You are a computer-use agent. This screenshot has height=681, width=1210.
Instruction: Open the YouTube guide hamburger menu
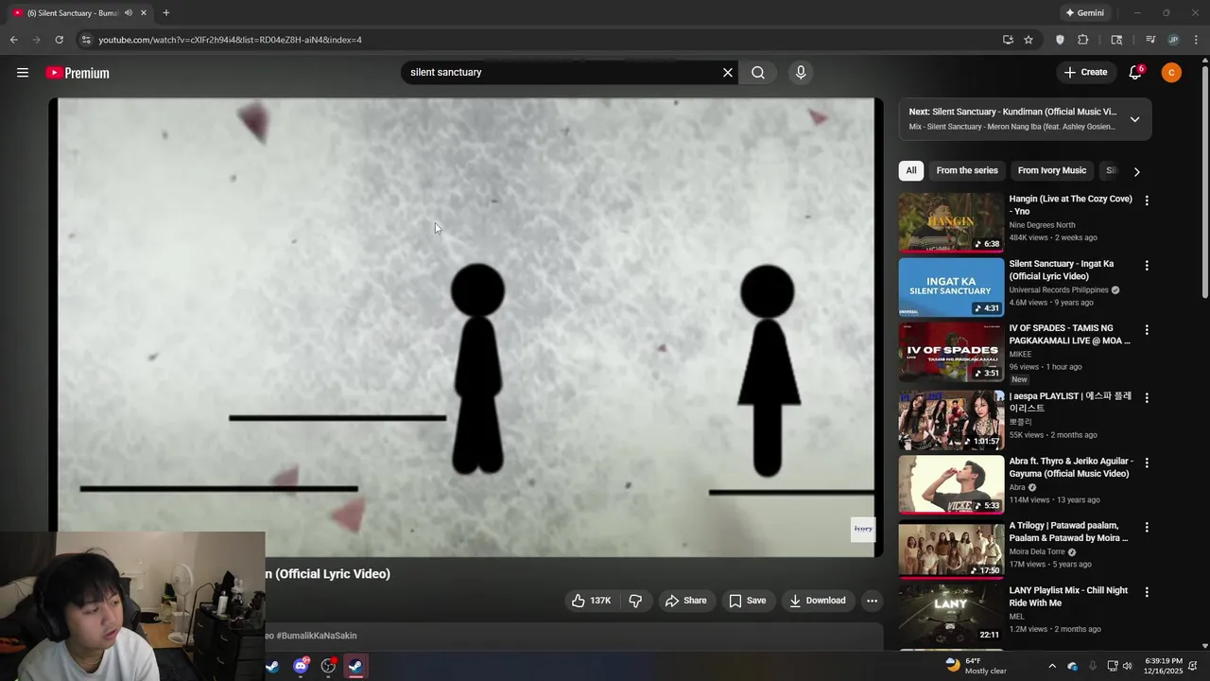pos(23,73)
